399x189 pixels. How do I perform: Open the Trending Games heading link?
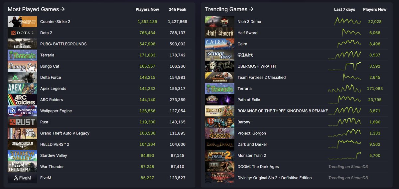click(x=229, y=9)
